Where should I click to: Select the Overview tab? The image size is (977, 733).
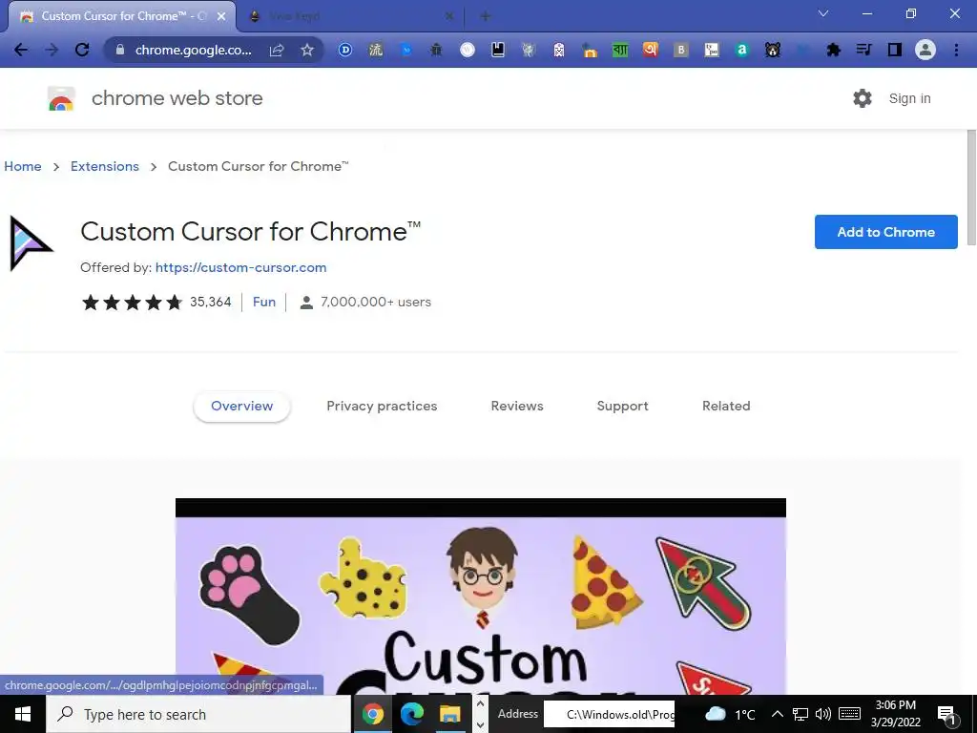(x=241, y=406)
